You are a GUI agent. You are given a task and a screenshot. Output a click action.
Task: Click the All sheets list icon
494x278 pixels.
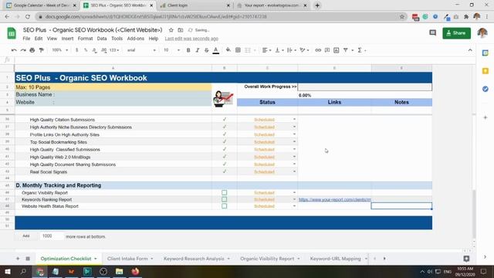click(x=28, y=259)
